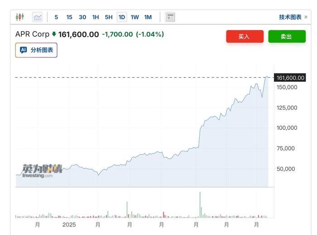Click the double chevron after 技术图表
This screenshot has height=235, width=317.
pos(306,17)
